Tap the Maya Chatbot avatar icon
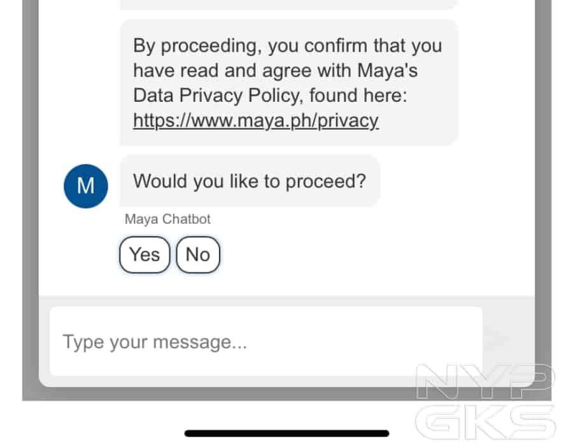573x448 pixels. [x=86, y=186]
